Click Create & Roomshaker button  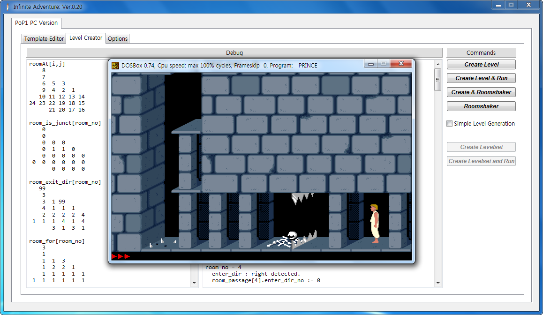tap(481, 92)
